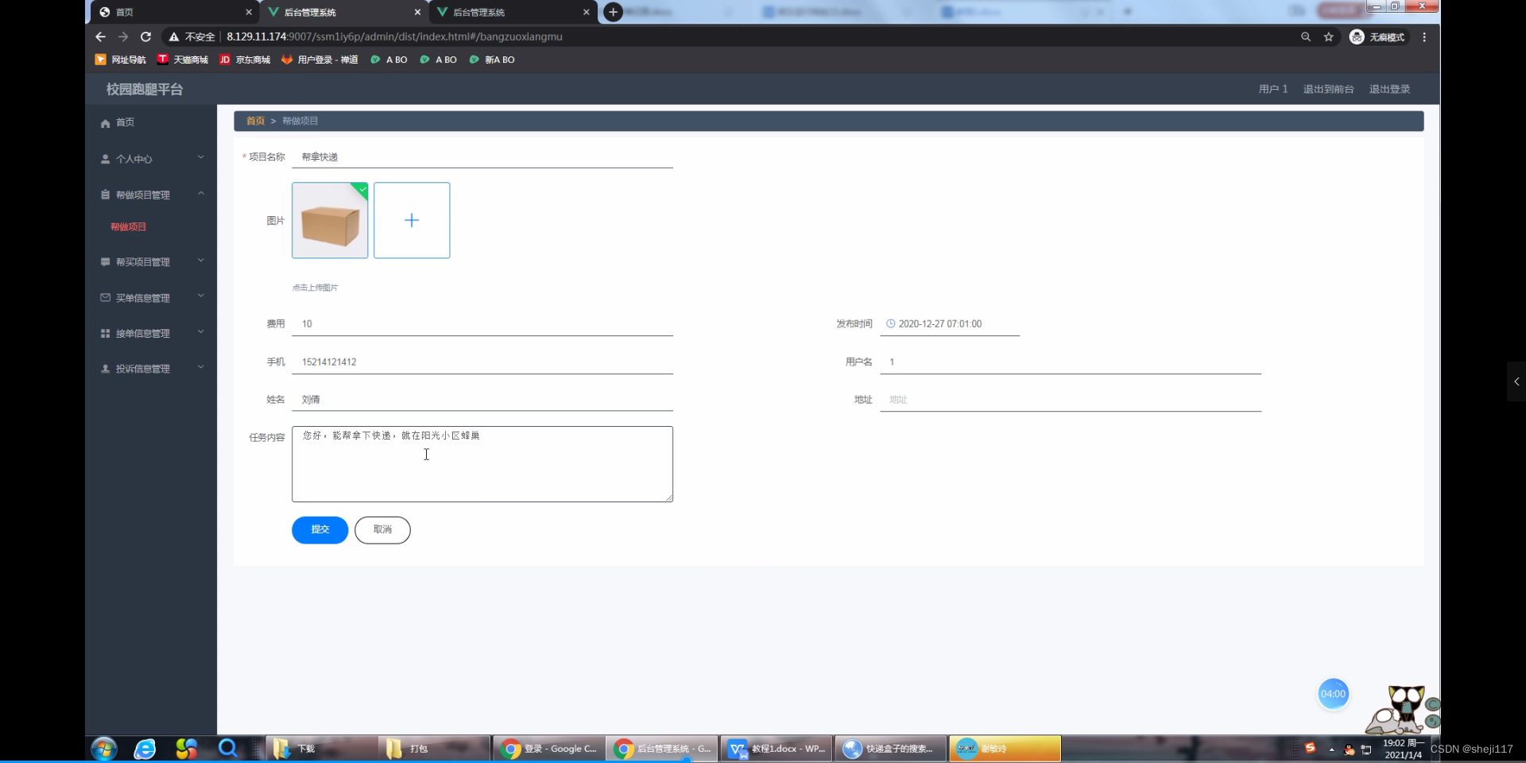Click clock icon in 发布时间 field
Viewport: 1526px width, 763px height.
(x=891, y=323)
